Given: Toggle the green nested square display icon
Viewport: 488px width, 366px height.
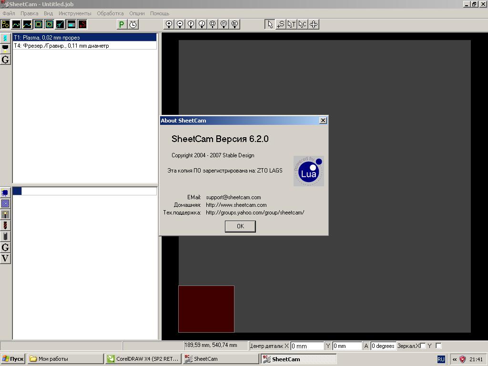Looking at the screenshot, I should click(38, 24).
